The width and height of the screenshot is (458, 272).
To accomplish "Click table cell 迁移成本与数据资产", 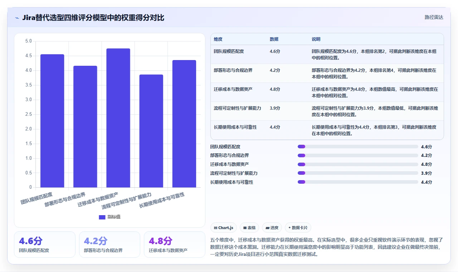I will point(233,89).
